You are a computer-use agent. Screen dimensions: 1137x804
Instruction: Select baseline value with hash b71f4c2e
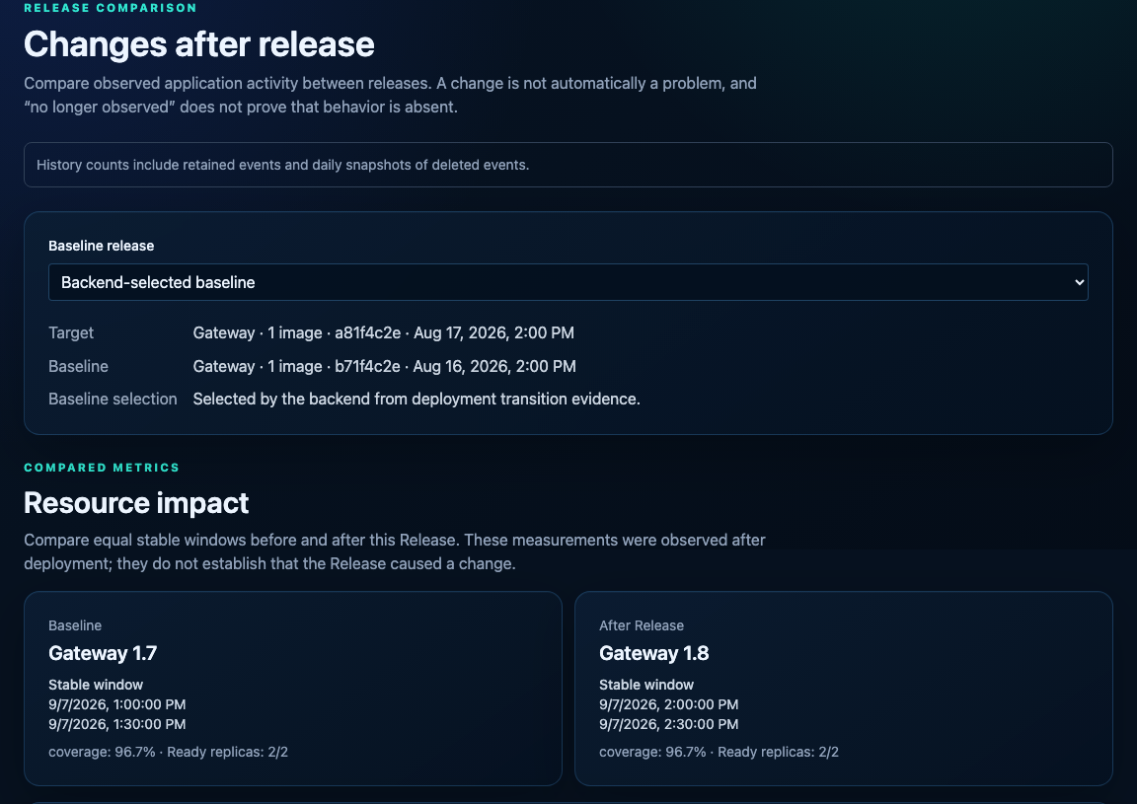384,366
